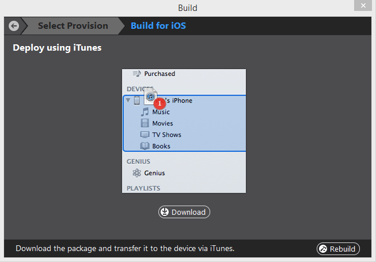Viewport: 376px width, 262px height.
Task: Click the iPhone device icon
Action: [x=137, y=100]
